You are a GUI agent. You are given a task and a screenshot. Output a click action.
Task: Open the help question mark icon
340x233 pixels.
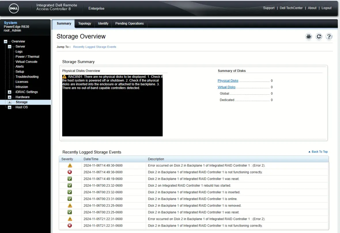329,37
